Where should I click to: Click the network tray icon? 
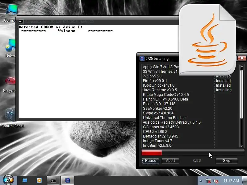coord(208,181)
